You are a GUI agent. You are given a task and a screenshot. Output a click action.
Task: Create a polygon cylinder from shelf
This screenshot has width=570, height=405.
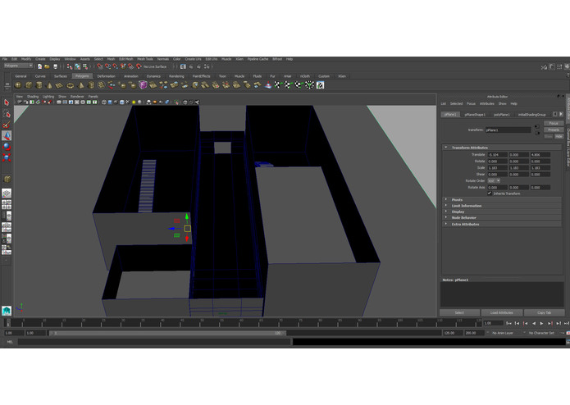tap(39, 85)
